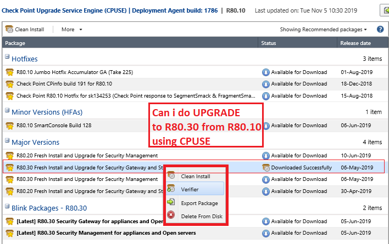This screenshot has height=244, width=389.
Task: Open the blue help question mark icon
Action: (x=380, y=29)
